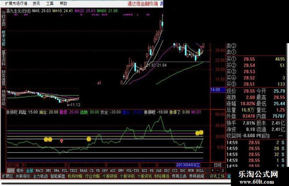The width and height of the screenshot is (289, 186).
Task: Switch indicator to BRAR
Action: [x=83, y=170]
